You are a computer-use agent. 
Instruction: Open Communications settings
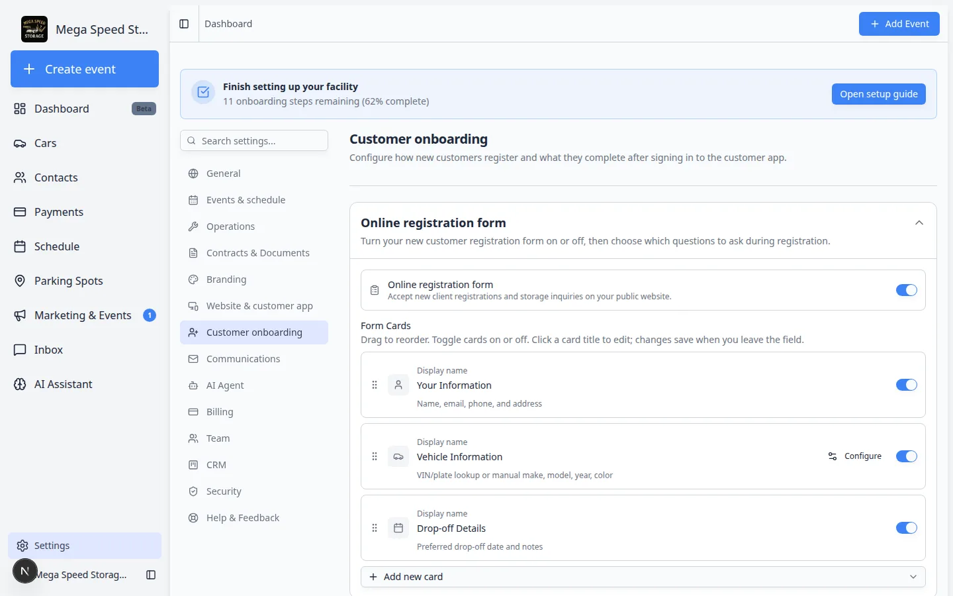click(x=254, y=359)
